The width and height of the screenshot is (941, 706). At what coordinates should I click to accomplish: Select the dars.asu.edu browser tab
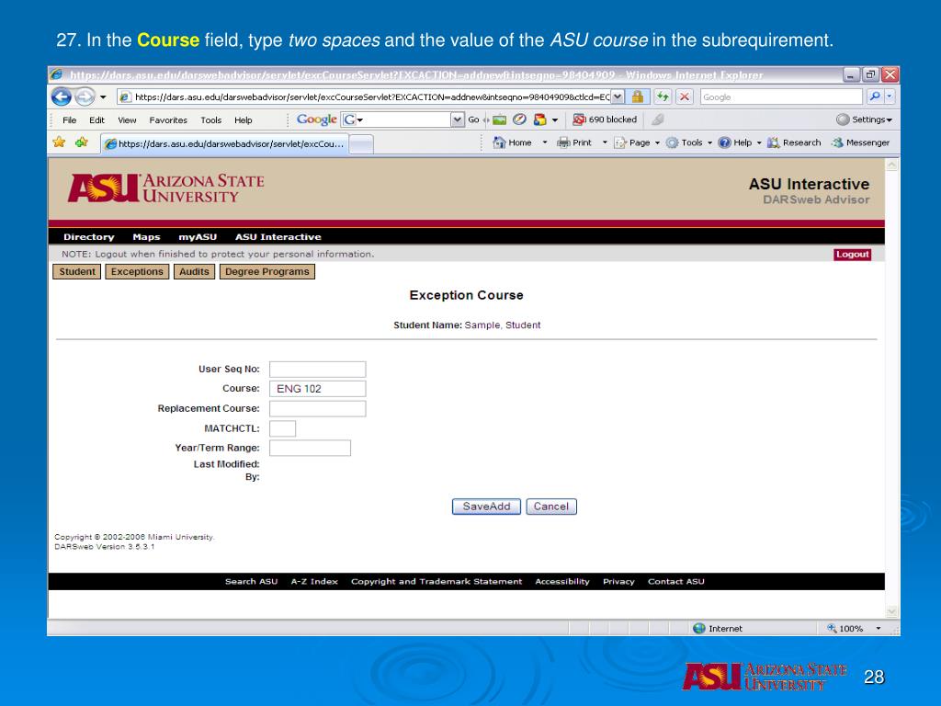[x=224, y=143]
